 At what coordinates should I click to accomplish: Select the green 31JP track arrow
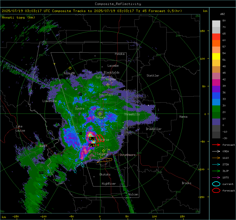[216, 171]
